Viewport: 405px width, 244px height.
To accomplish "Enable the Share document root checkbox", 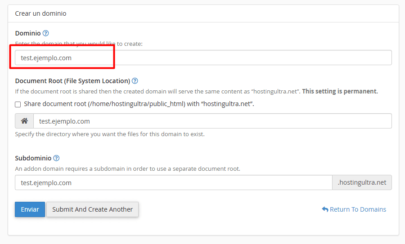I will pyautogui.click(x=18, y=104).
